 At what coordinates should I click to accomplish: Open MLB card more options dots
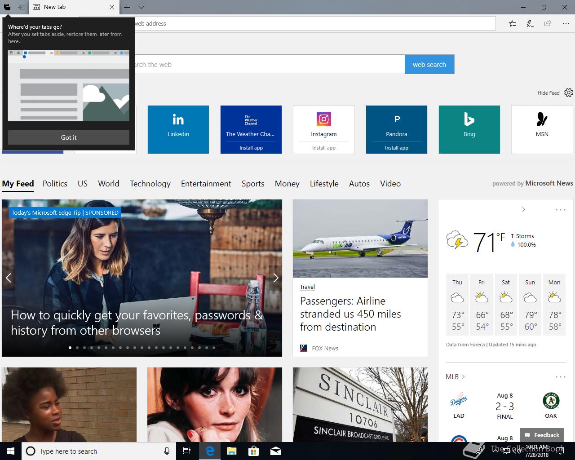pyautogui.click(x=560, y=377)
